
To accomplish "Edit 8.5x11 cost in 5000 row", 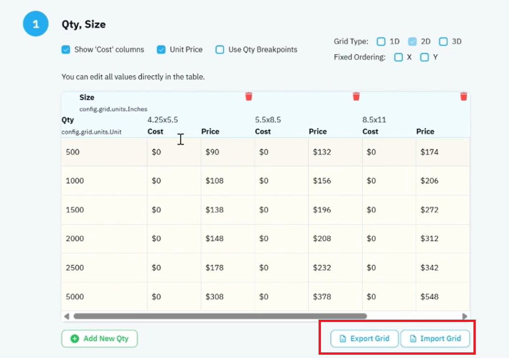I will (x=389, y=297).
